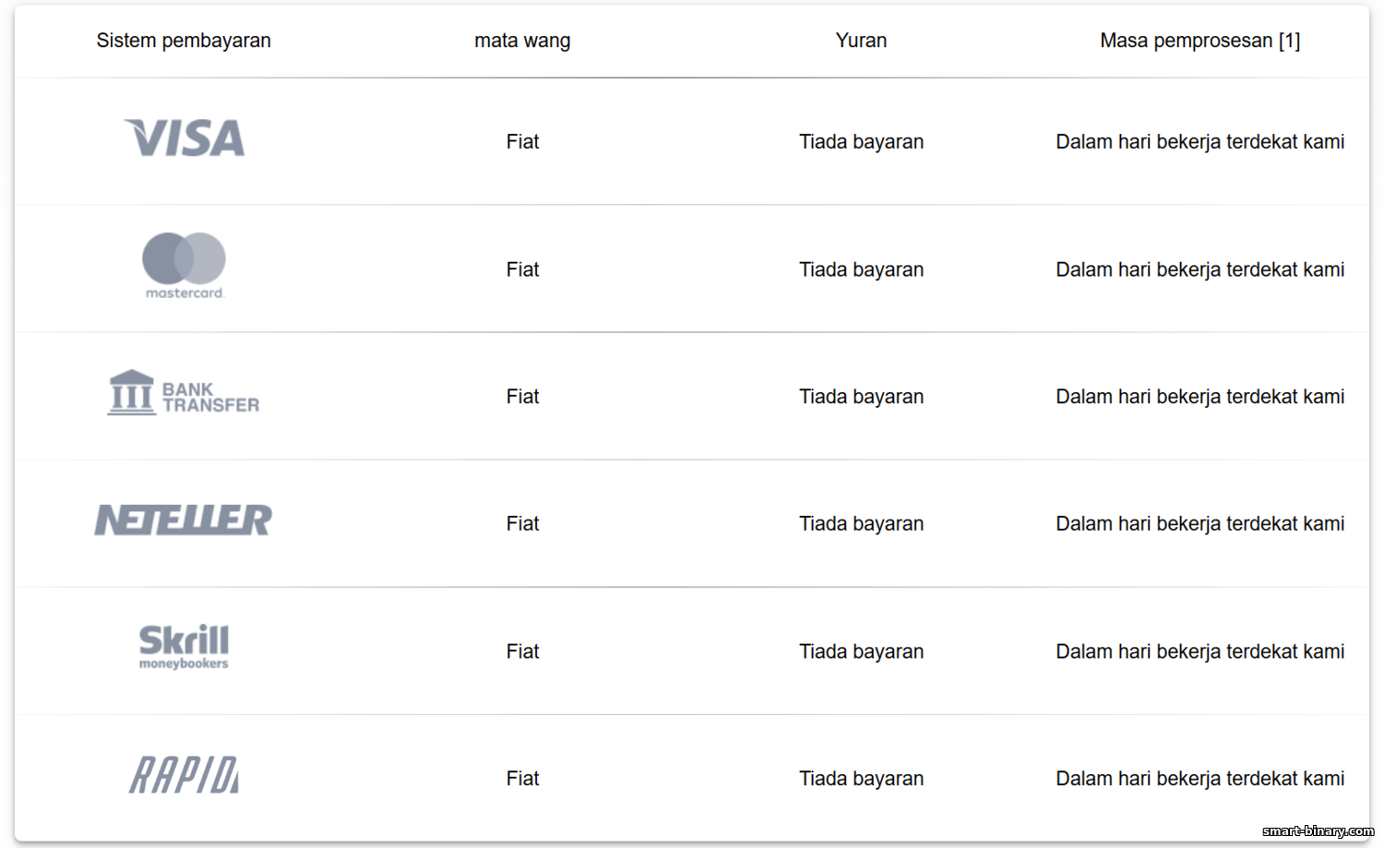Click the mata wang column header
1384x848 pixels.
[522, 41]
